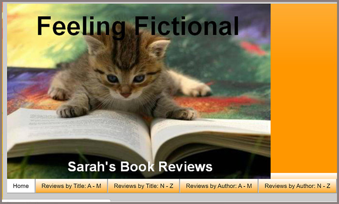Image resolution: width=339 pixels, height=204 pixels.
Task: Click the Feeling Fictional blog title
Action: 138,26
